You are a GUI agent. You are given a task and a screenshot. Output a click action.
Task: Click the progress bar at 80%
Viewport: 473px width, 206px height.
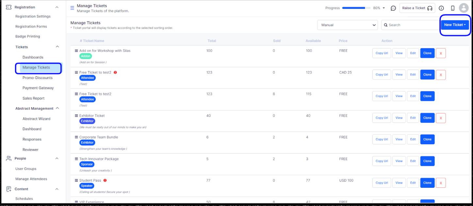356,8
